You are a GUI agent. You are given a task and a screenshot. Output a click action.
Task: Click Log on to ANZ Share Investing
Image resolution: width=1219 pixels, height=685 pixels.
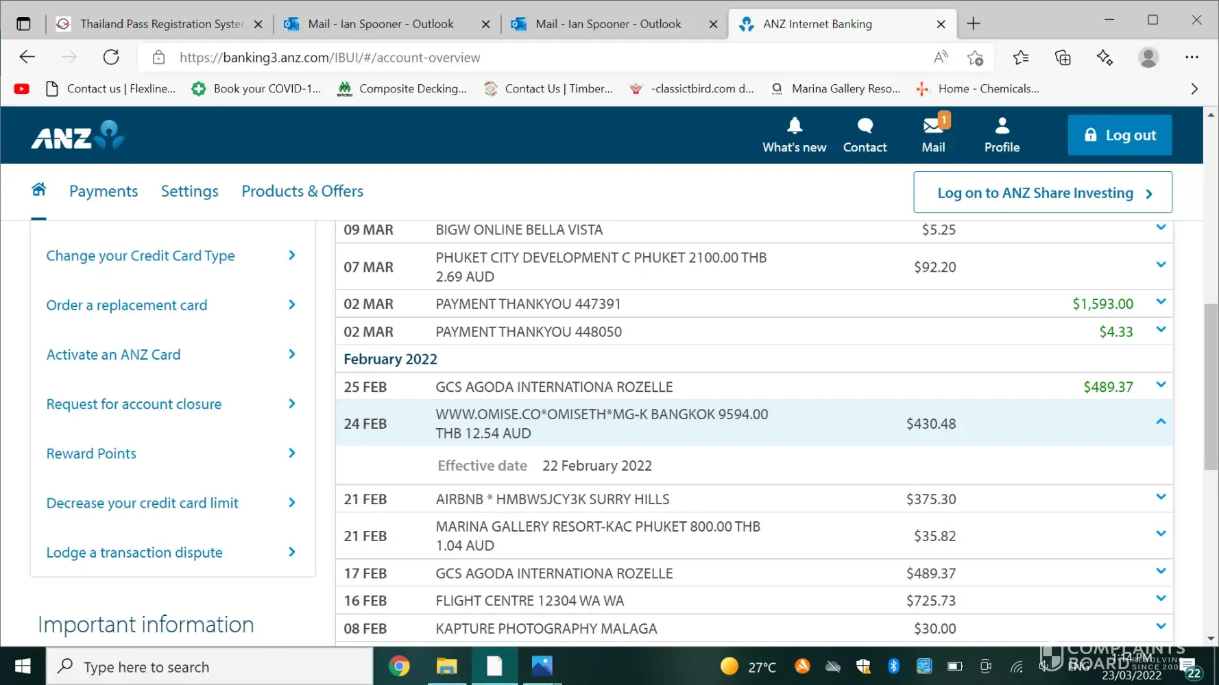click(1042, 193)
